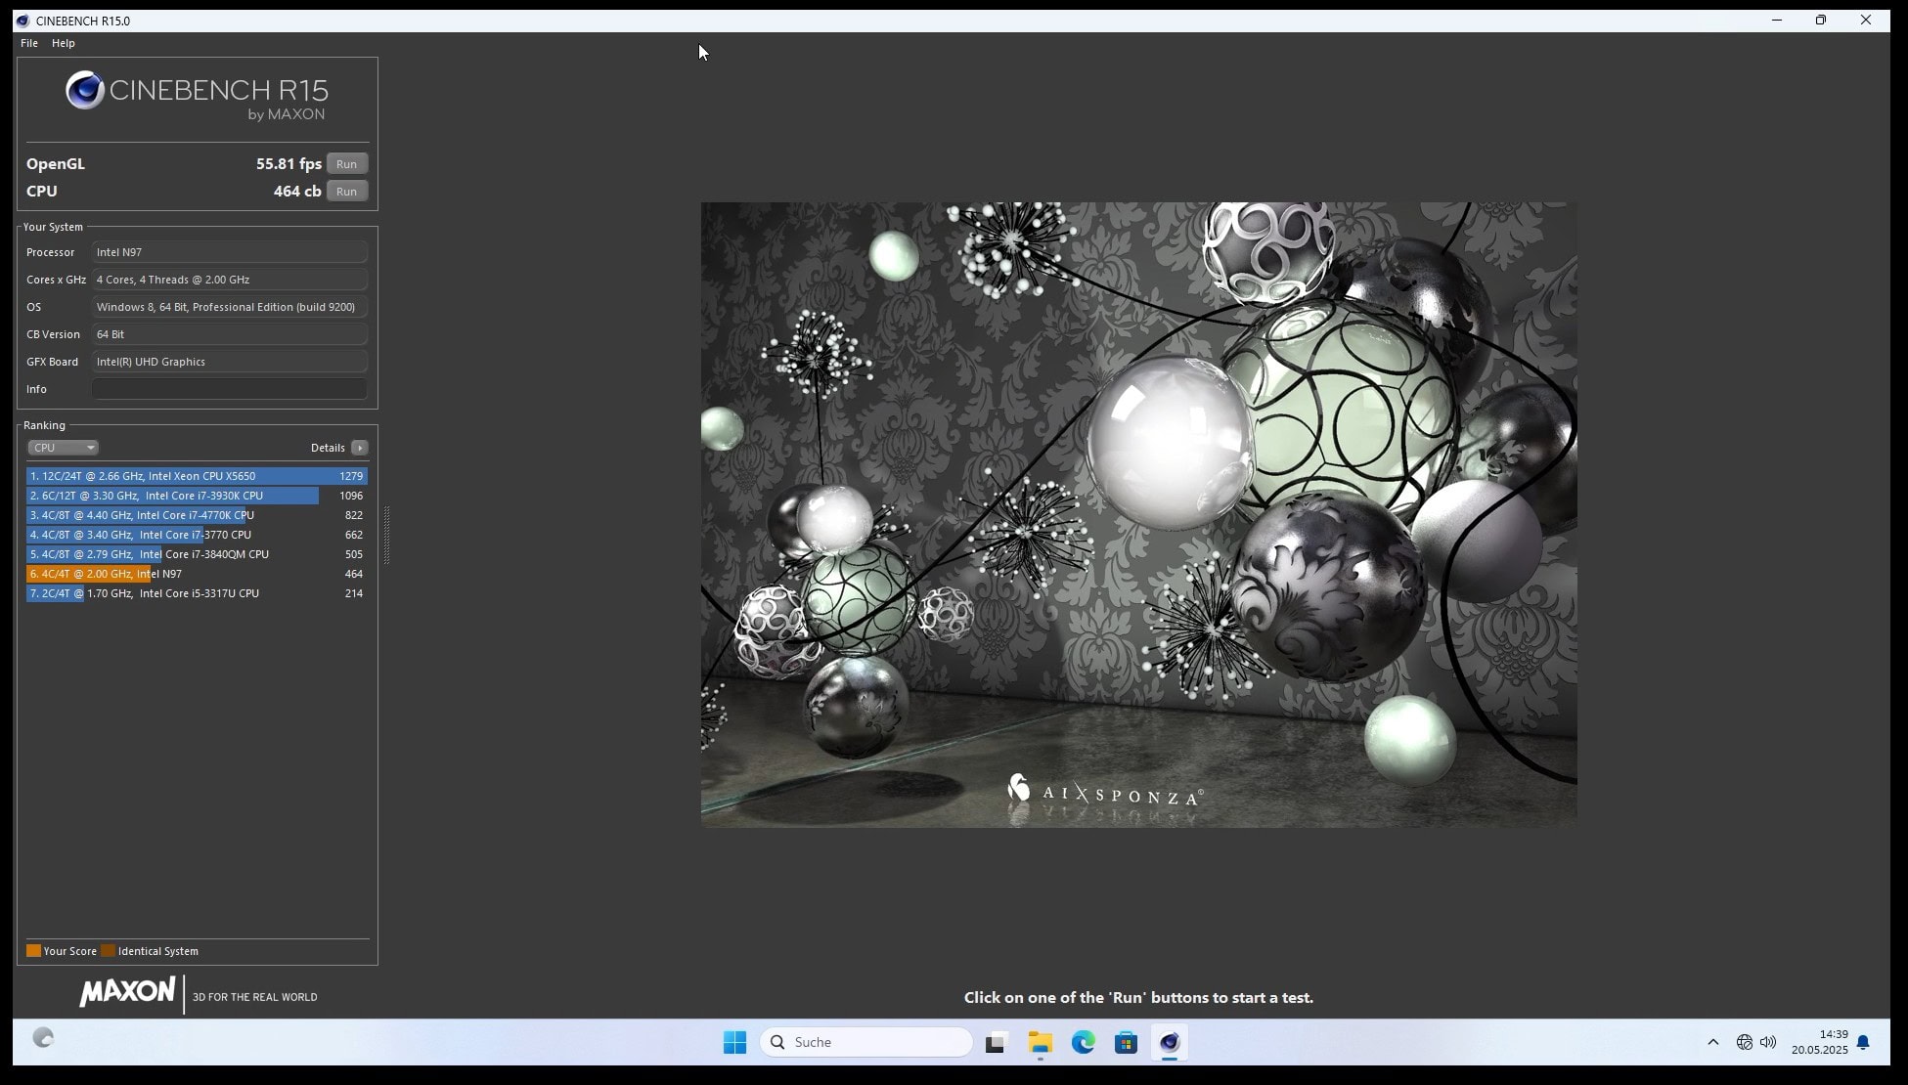Click the OS field showing Windows 8
1908x1085 pixels.
[230, 307]
